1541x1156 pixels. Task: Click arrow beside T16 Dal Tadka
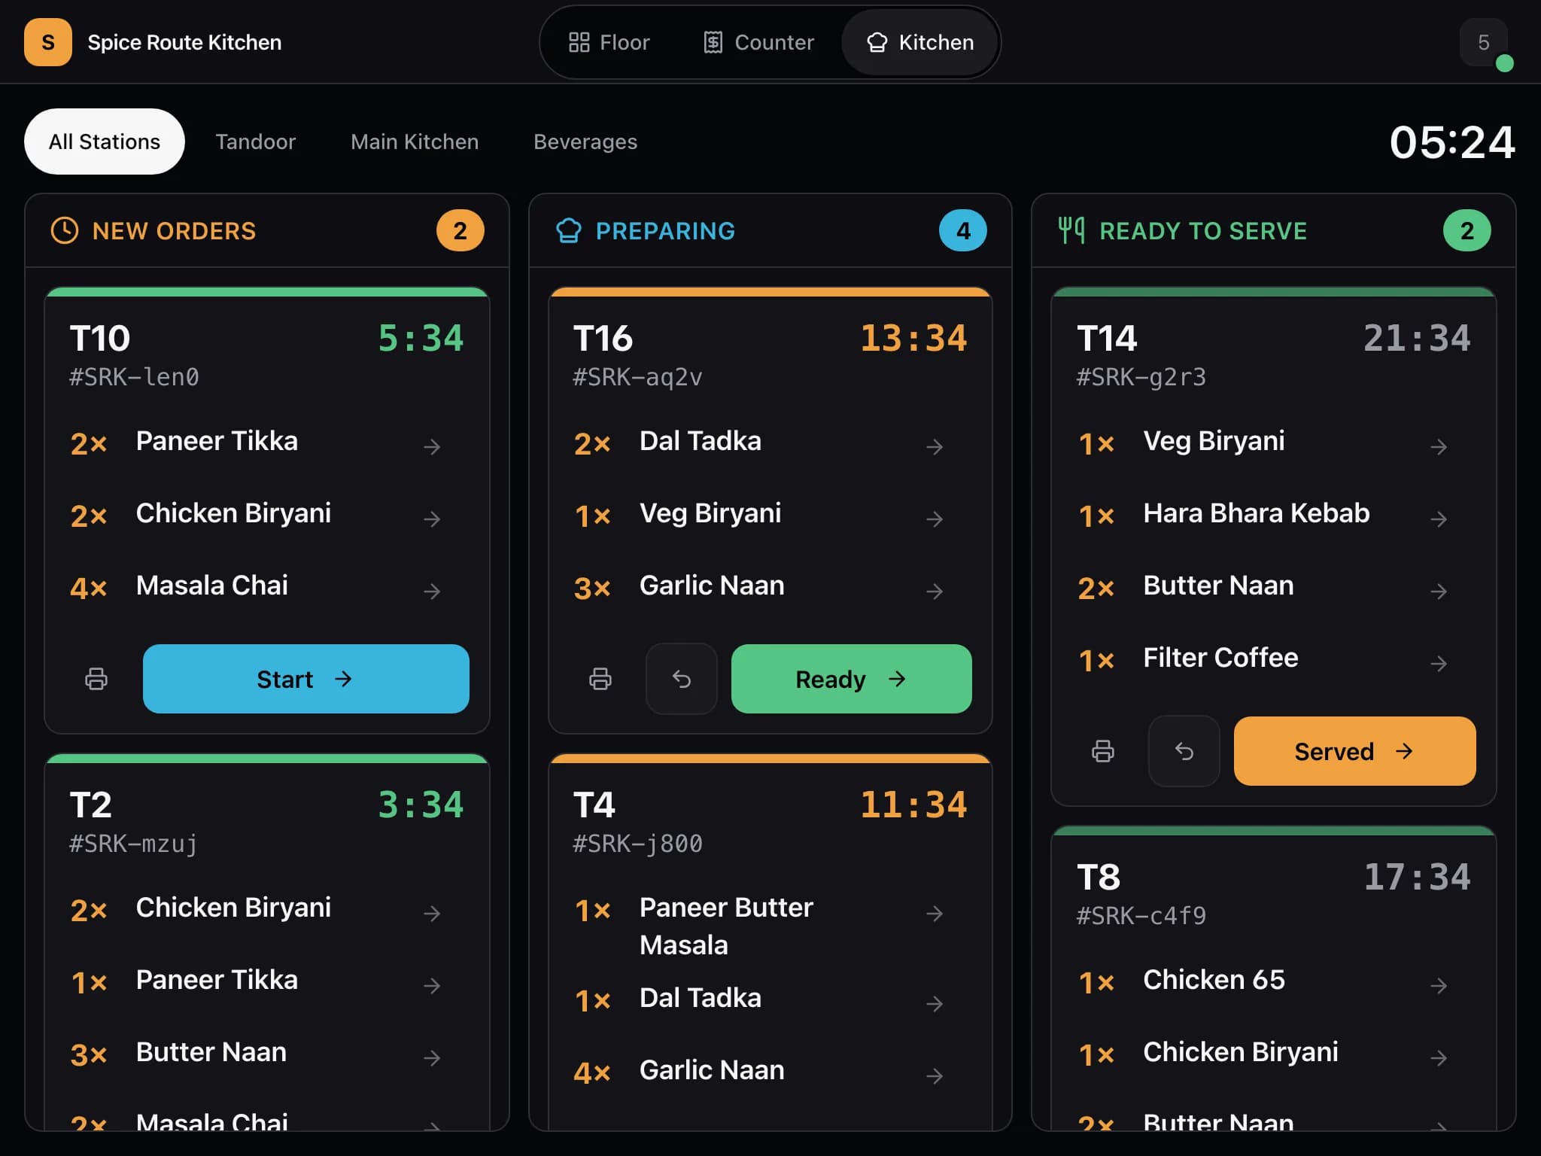click(x=935, y=447)
